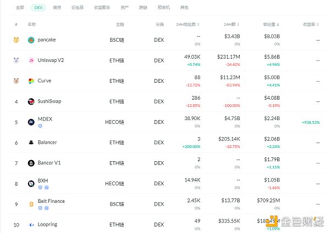Select the 借贷 lending tab
Viewport: 330px width, 233px height.
[x=57, y=8]
